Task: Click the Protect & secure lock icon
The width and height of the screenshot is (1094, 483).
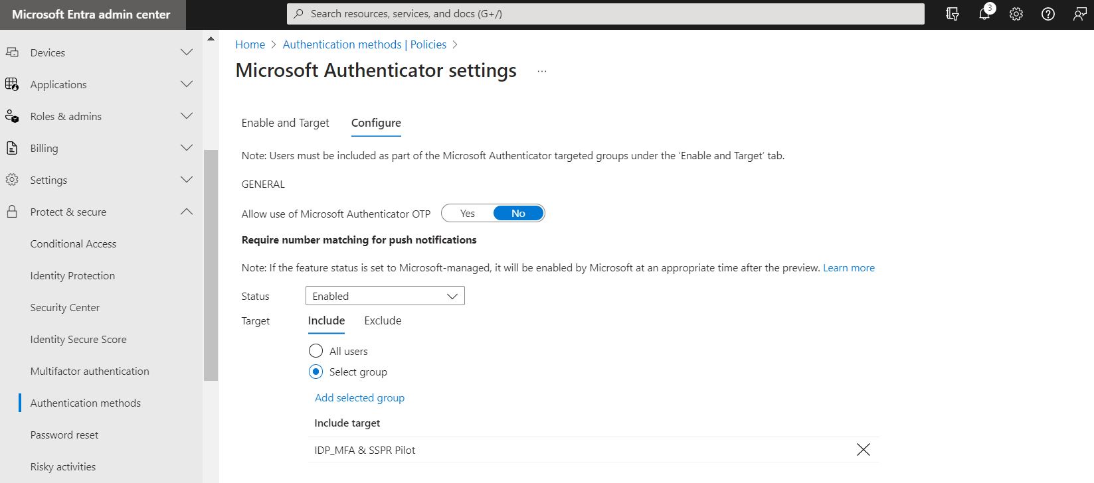Action: click(x=12, y=212)
